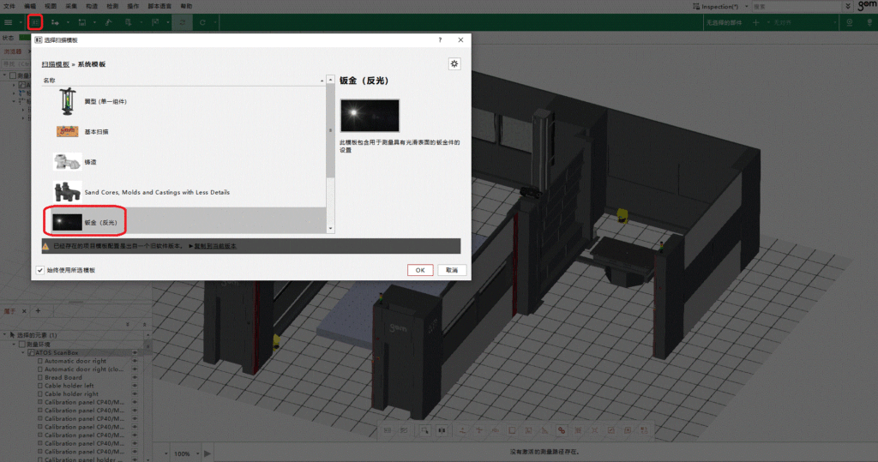Click the 扫描模板 breadcrumb link
The height and width of the screenshot is (462, 878).
pos(56,64)
